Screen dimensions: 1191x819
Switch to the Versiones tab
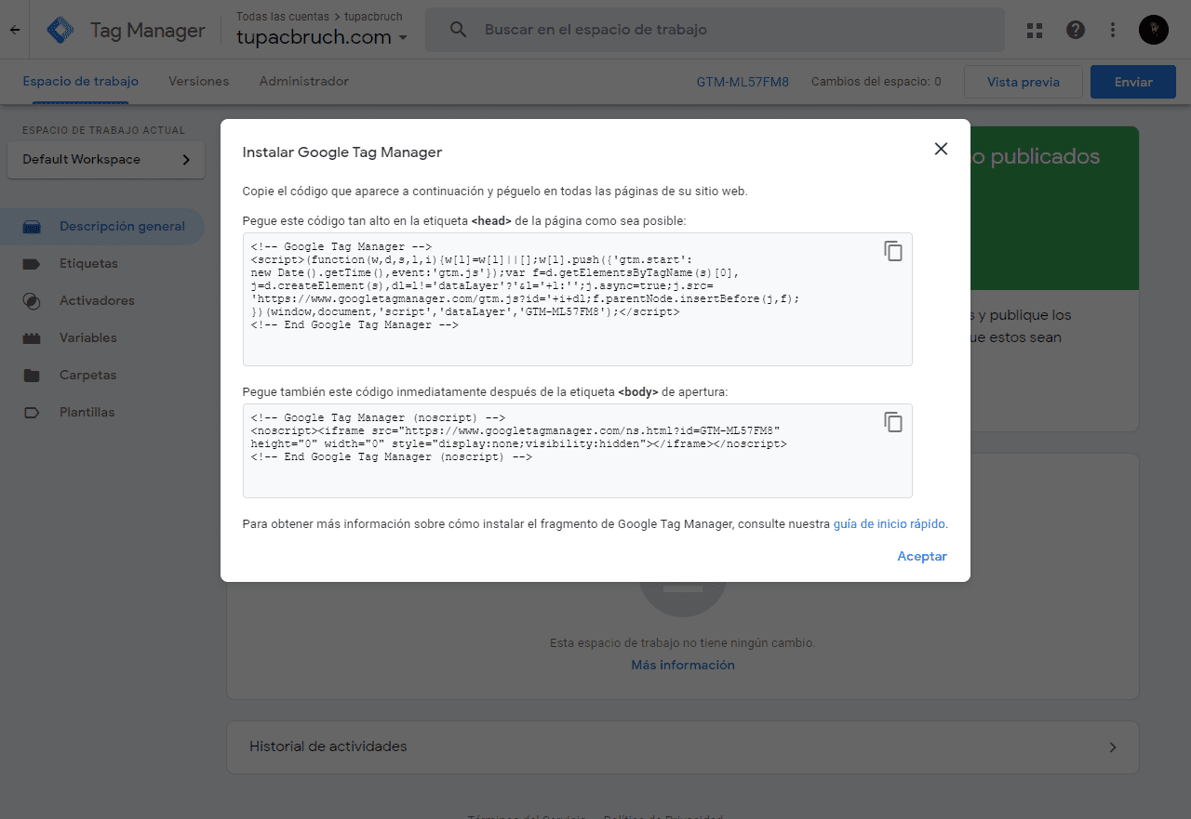tap(198, 81)
